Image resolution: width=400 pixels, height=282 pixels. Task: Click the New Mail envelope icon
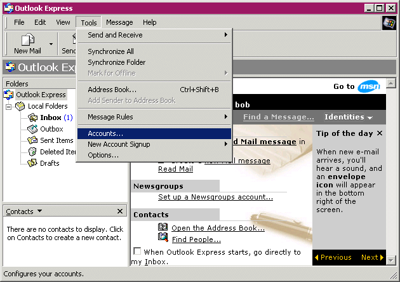point(27,39)
